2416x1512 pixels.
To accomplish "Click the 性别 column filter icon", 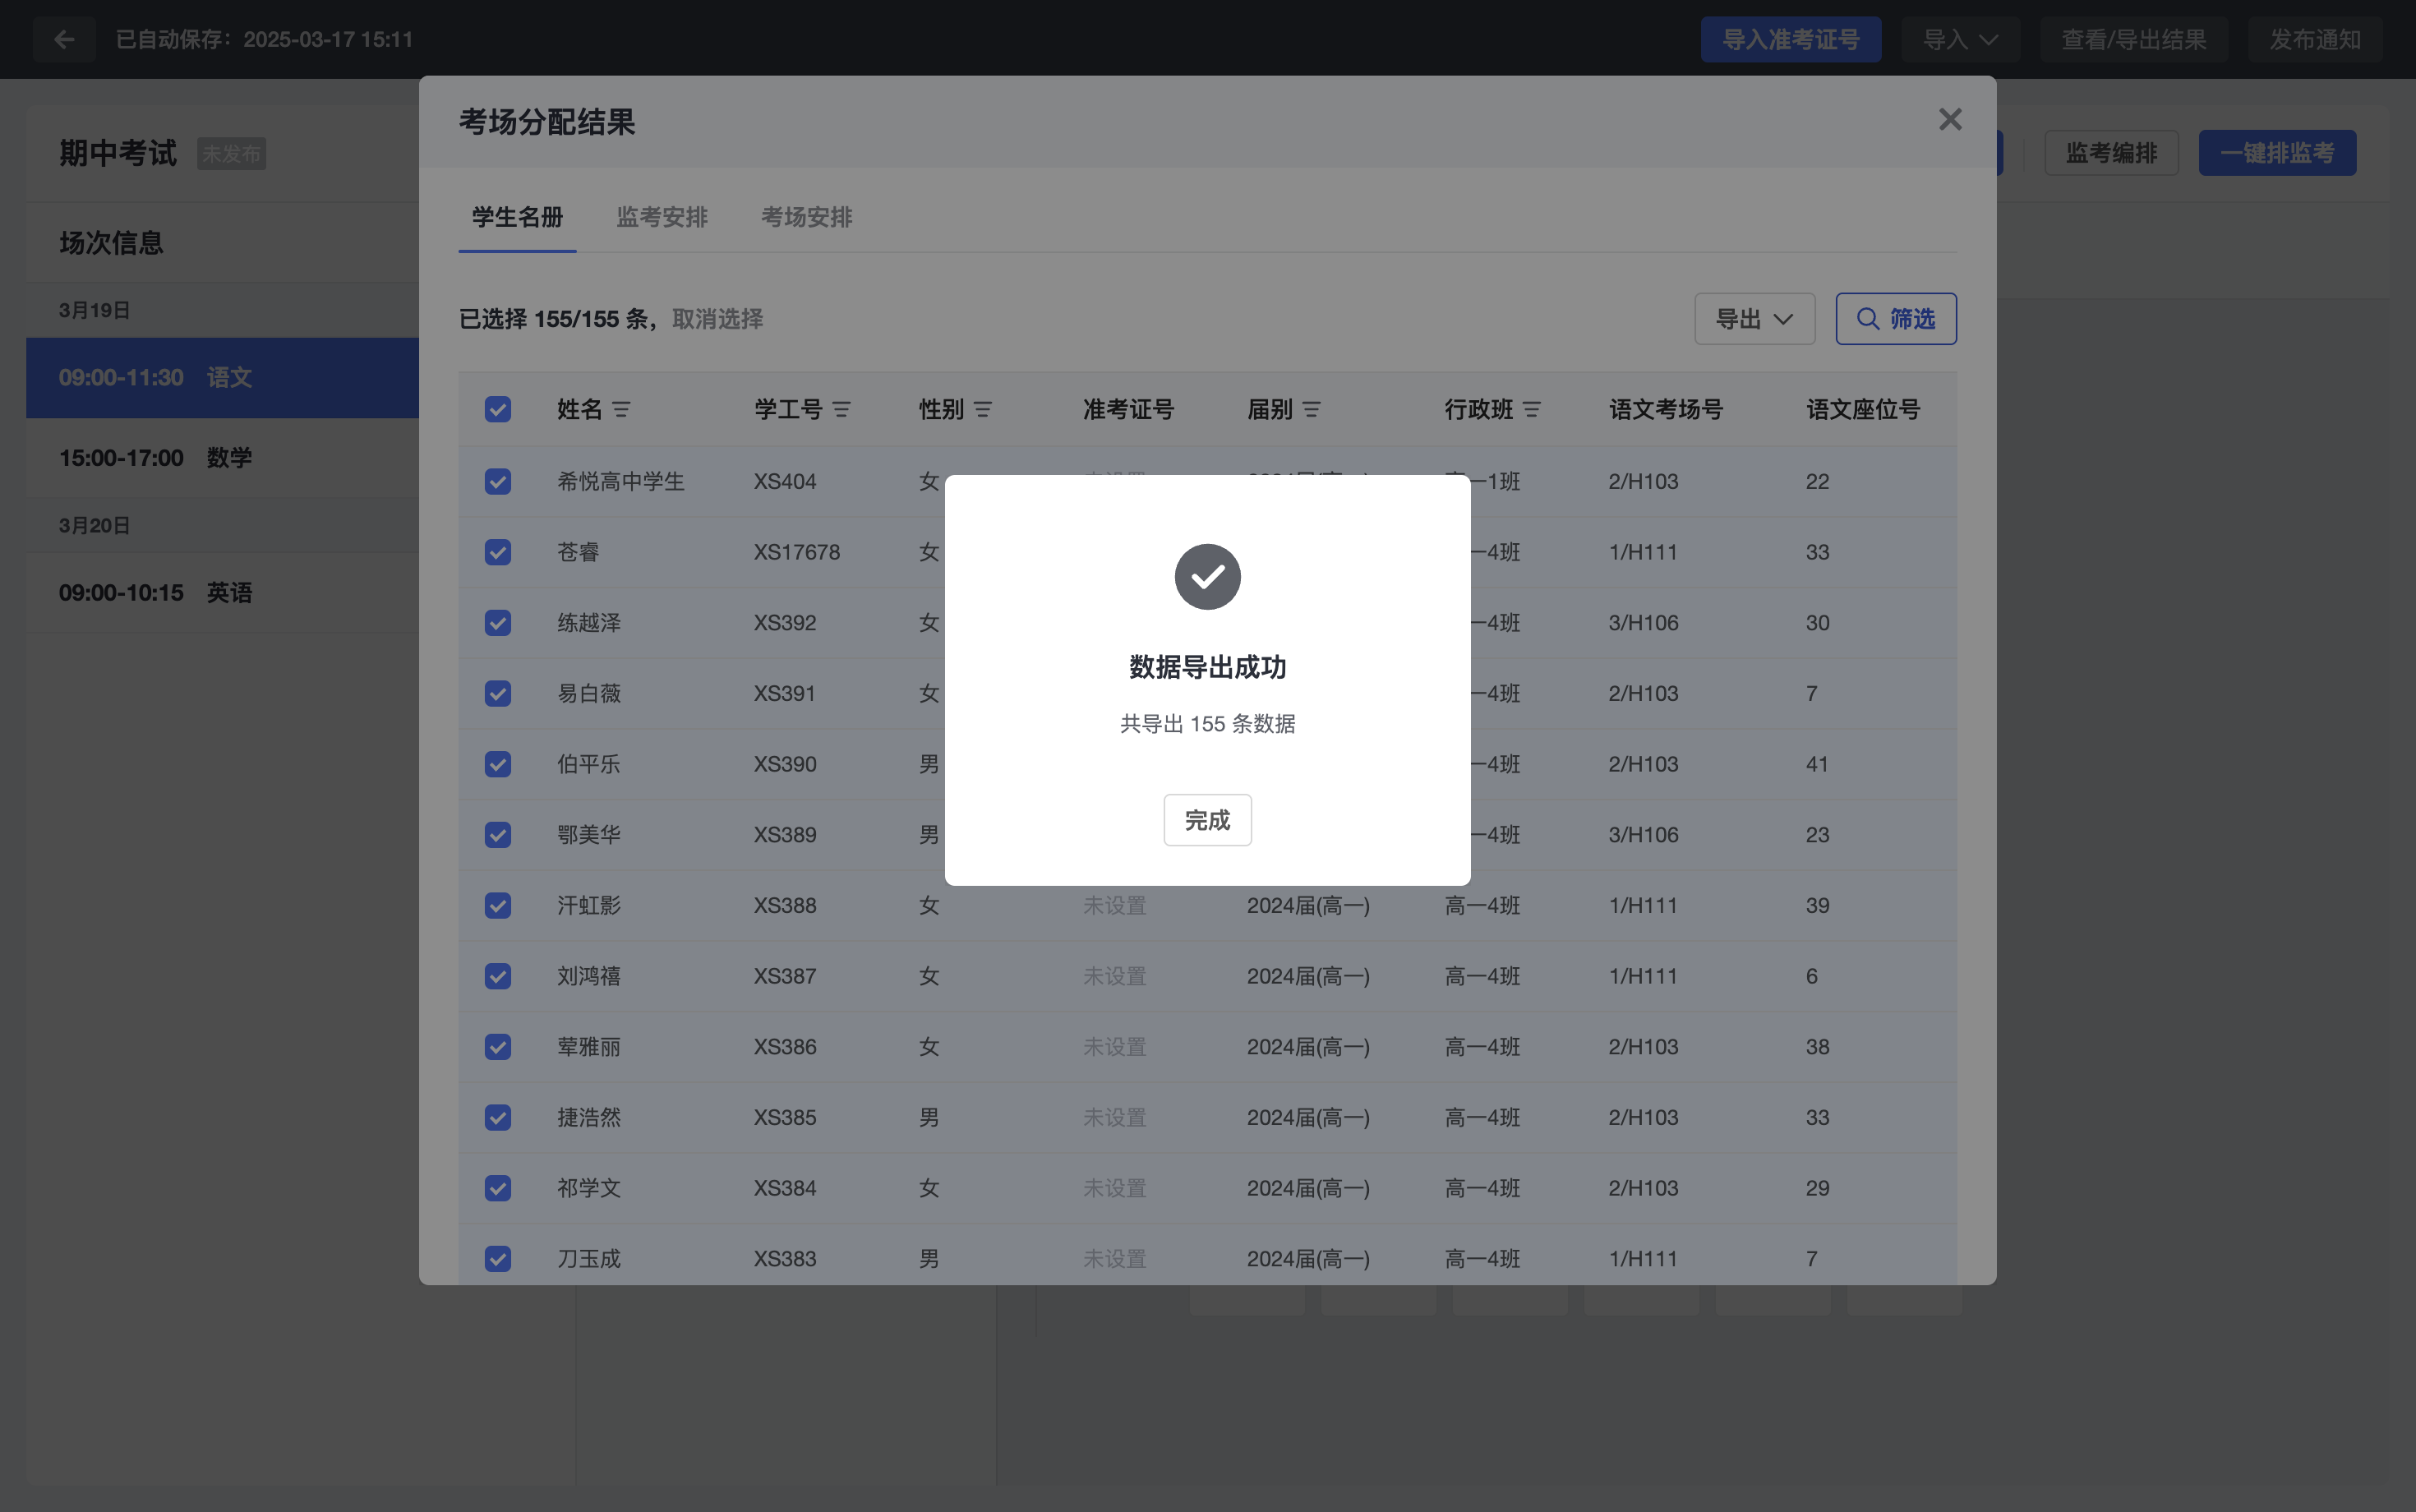I will 983,409.
